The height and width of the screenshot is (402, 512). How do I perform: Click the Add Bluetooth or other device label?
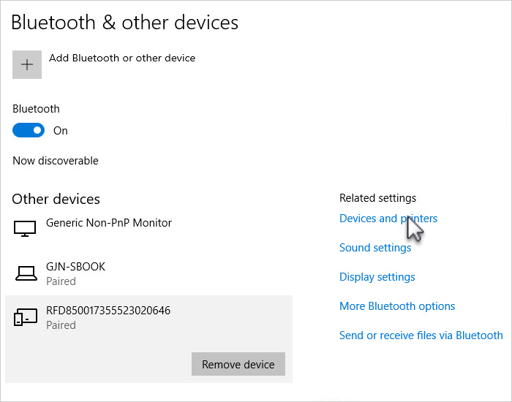[x=122, y=58]
